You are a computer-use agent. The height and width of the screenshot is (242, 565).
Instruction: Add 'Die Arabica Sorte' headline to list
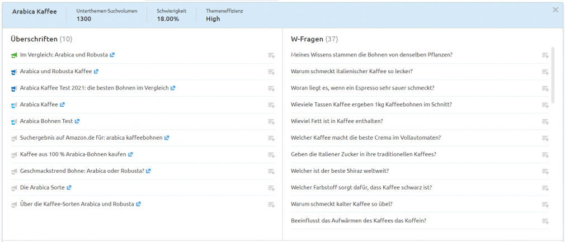(x=271, y=188)
